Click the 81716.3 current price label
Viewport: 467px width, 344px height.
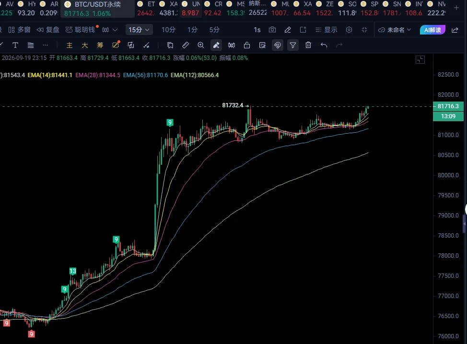[x=448, y=106]
